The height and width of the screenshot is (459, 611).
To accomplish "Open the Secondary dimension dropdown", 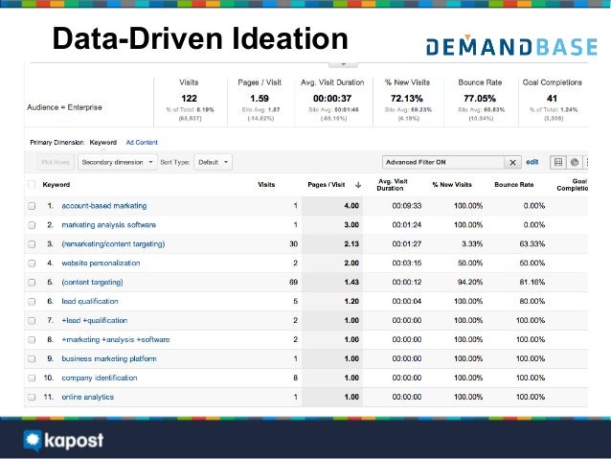I will tap(117, 162).
